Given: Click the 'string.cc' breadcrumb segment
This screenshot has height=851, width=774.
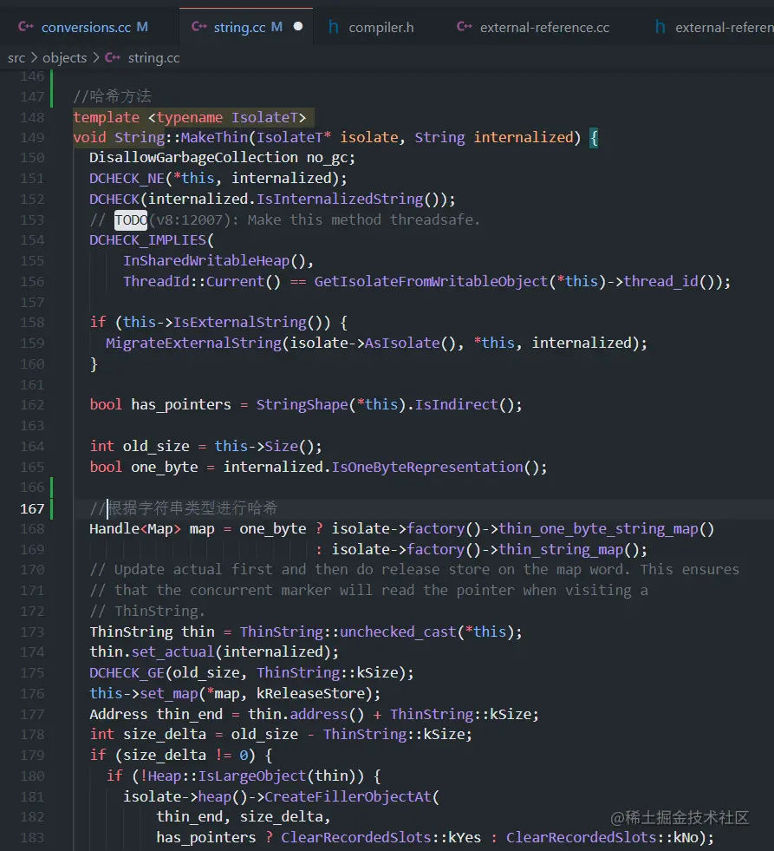Looking at the screenshot, I should click(x=153, y=58).
